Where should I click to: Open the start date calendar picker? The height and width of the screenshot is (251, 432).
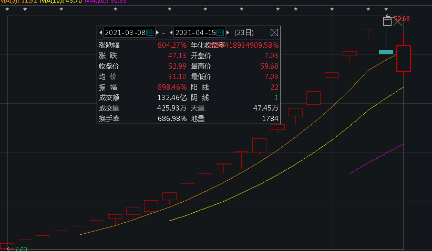pos(149,32)
